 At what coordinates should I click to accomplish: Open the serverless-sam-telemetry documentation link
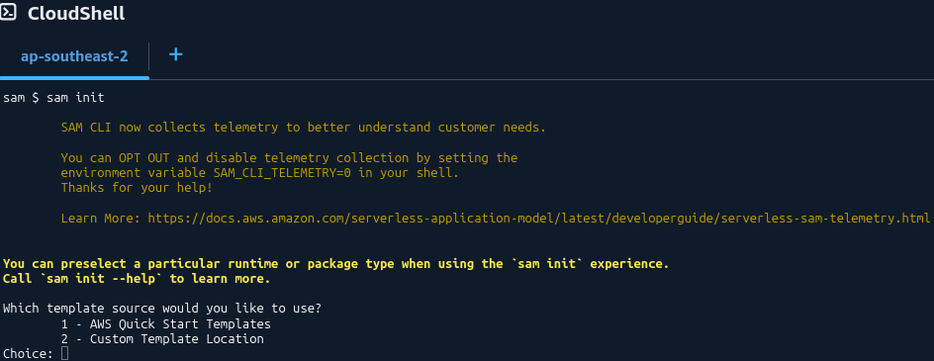tap(538, 218)
